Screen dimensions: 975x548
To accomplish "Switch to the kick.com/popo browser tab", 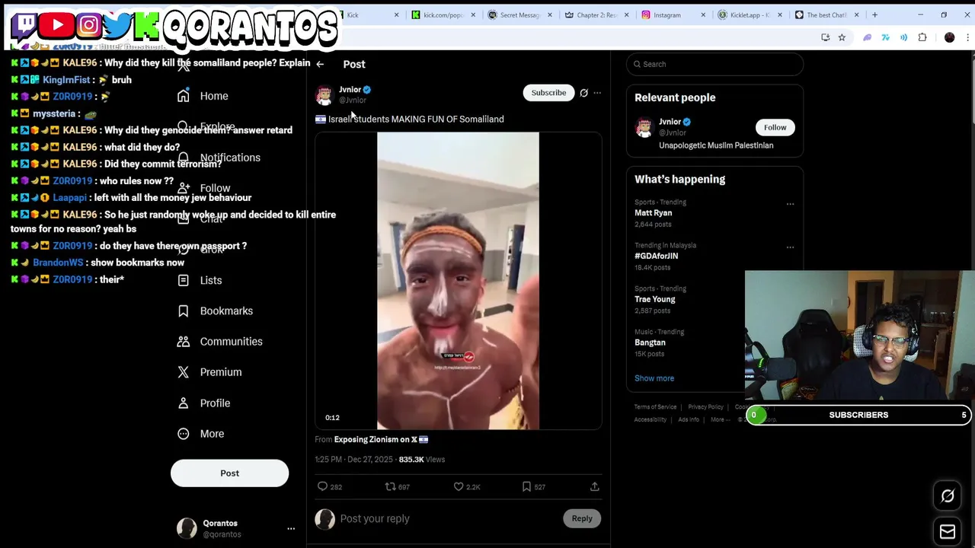I will point(443,14).
